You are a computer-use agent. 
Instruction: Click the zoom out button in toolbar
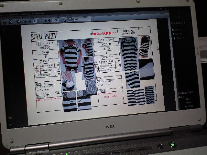point(46,21)
